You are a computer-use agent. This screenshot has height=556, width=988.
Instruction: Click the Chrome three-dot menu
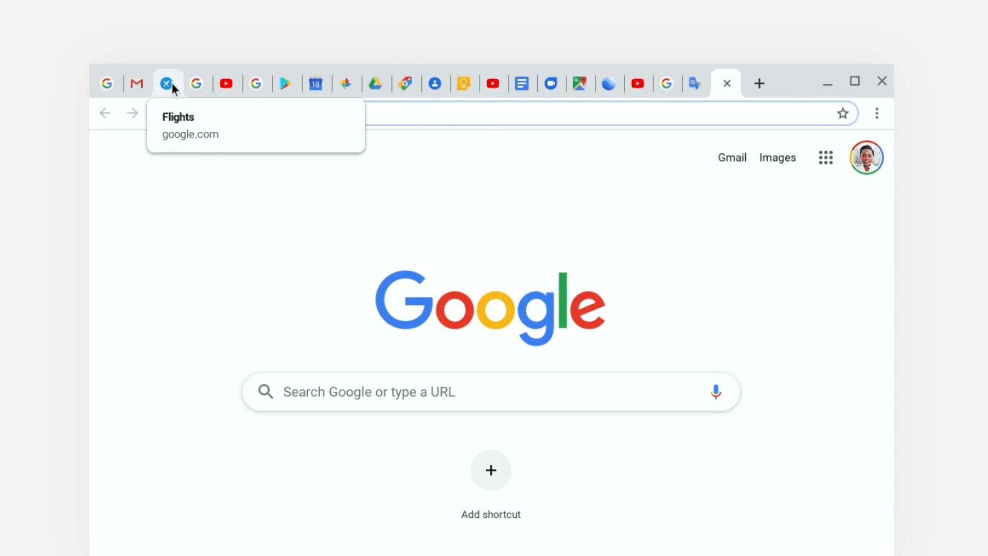[877, 113]
